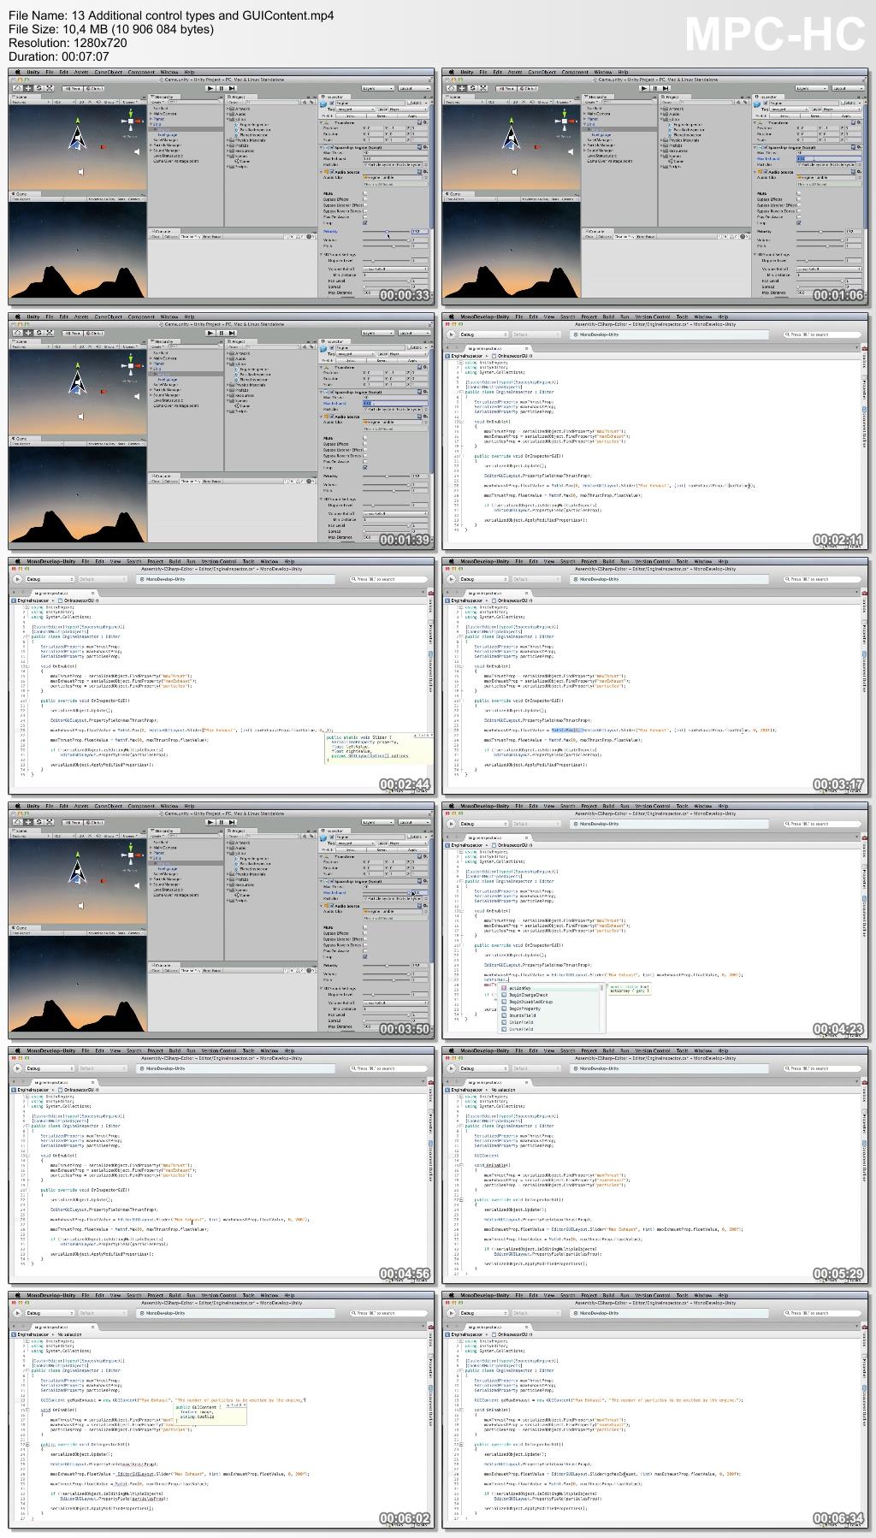This screenshot has height=1538, width=876.
Task: Click Pitch slider in 00:00:33 thumbnail
Action: (386, 245)
